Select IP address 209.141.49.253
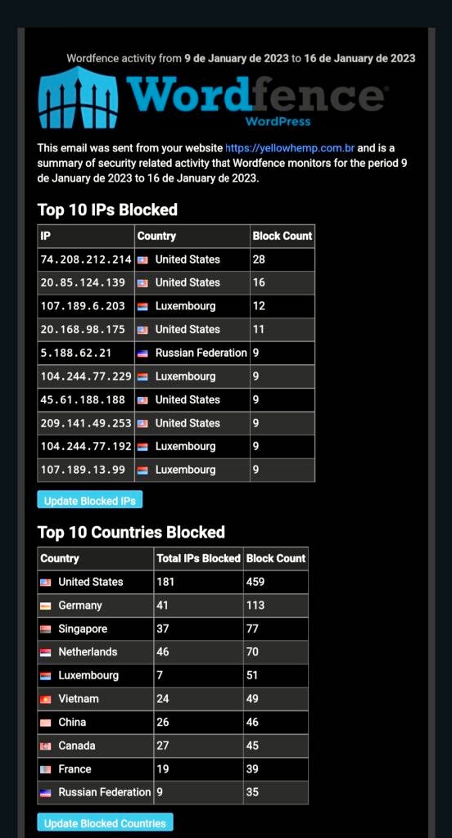 pos(86,423)
